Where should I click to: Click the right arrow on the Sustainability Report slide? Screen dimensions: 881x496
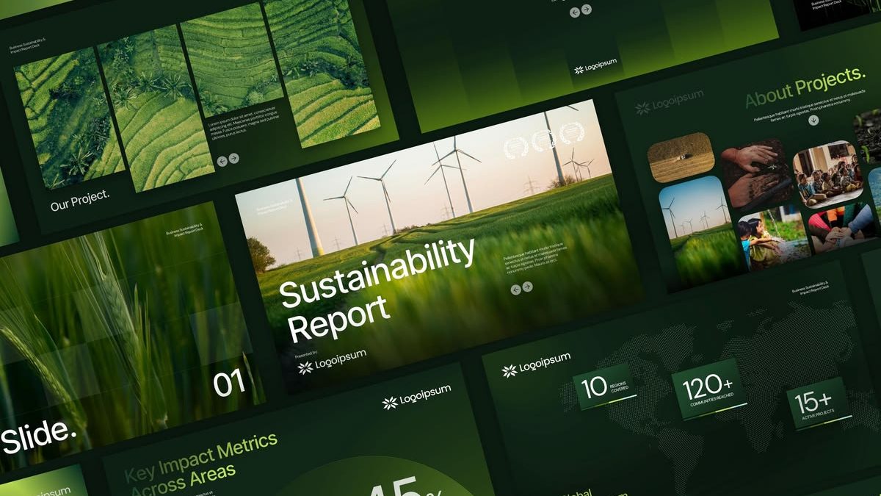coord(526,288)
